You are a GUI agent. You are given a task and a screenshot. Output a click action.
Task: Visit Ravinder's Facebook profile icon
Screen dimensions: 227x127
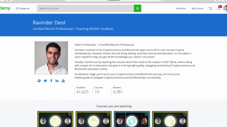pos(51,81)
